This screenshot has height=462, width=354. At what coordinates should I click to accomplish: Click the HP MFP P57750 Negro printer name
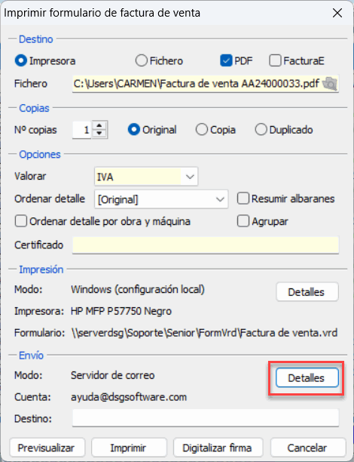[121, 311]
